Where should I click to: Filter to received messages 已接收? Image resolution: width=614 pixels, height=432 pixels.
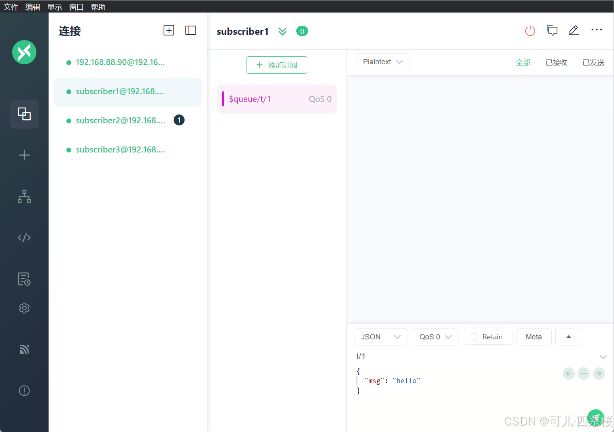[x=557, y=62]
